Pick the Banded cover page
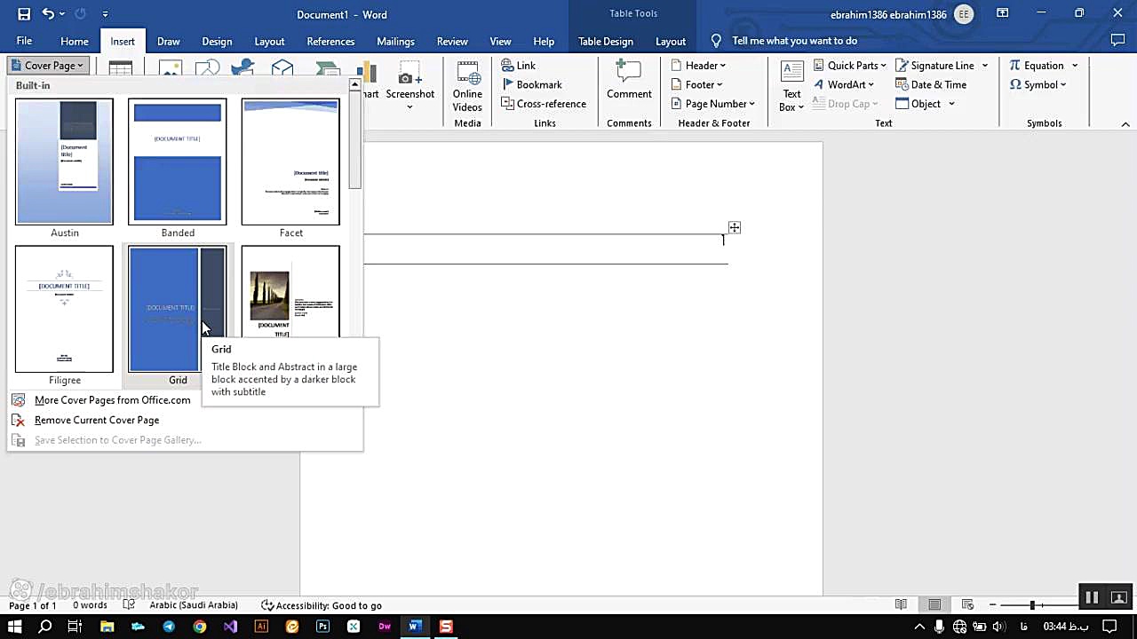 (178, 162)
